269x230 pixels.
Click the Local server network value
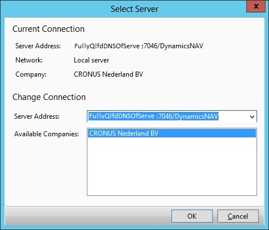click(91, 60)
